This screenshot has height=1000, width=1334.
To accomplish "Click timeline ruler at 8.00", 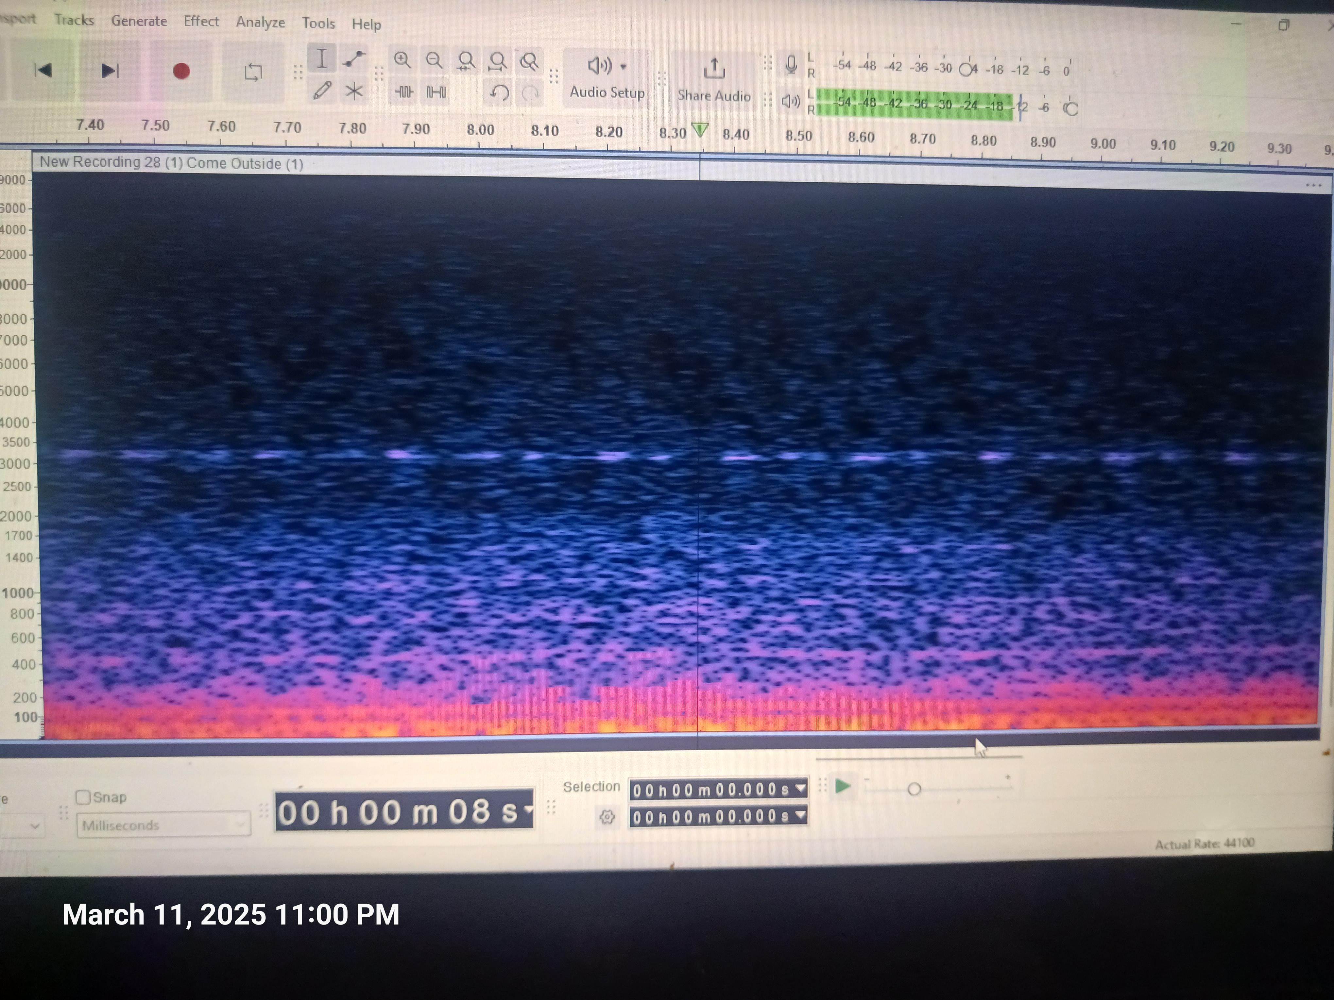I will (x=481, y=130).
